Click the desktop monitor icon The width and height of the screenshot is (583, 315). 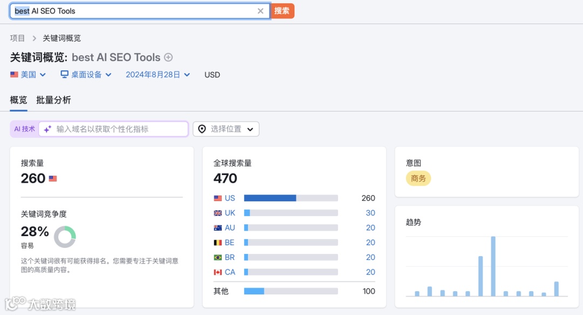tap(64, 75)
